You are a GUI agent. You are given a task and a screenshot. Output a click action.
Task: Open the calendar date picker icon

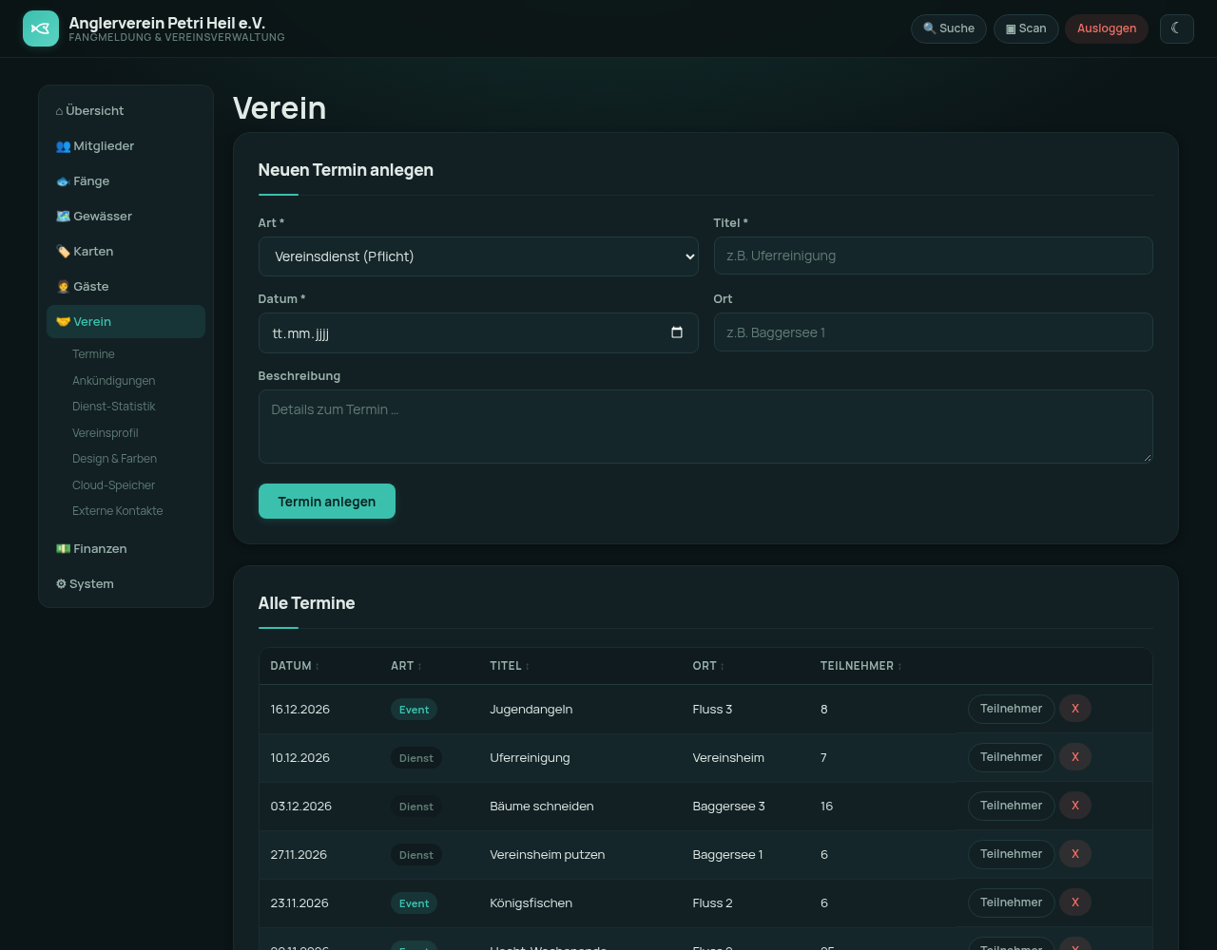[x=677, y=332]
